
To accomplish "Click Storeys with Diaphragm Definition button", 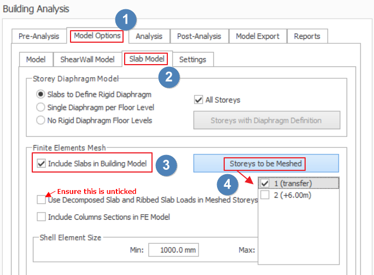I will (x=266, y=120).
